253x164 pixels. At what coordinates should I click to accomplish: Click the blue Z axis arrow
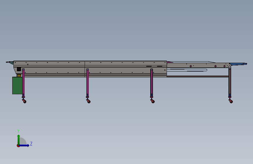click(x=24, y=145)
